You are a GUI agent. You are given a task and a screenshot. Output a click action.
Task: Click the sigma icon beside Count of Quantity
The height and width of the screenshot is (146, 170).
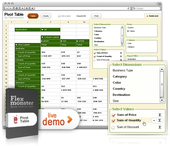click(x=121, y=56)
